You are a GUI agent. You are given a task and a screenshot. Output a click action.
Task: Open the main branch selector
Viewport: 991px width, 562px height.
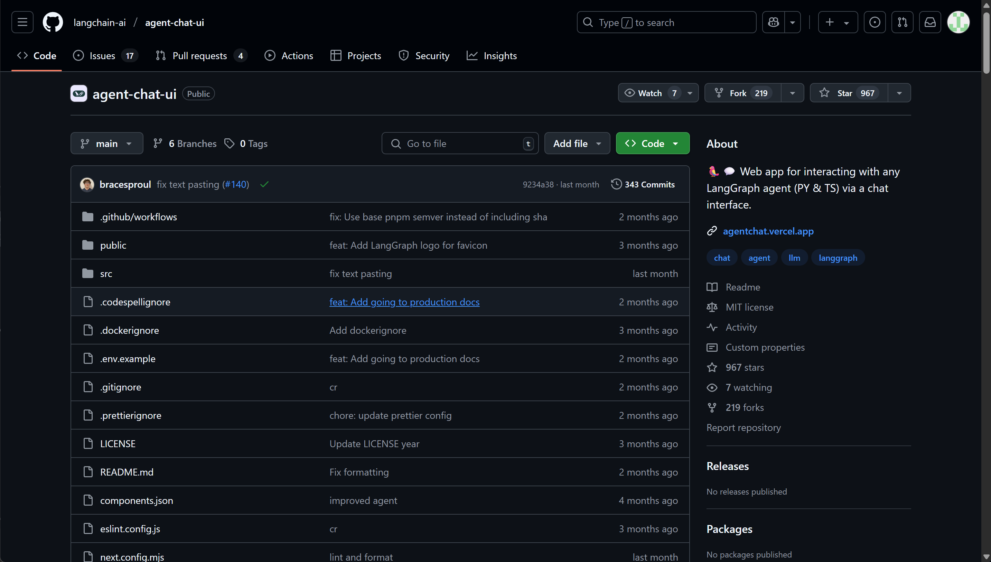[x=107, y=144]
